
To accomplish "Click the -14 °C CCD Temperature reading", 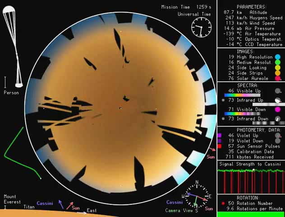I will click(x=254, y=44).
